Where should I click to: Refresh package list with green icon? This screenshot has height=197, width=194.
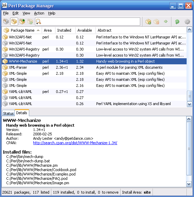177,22
